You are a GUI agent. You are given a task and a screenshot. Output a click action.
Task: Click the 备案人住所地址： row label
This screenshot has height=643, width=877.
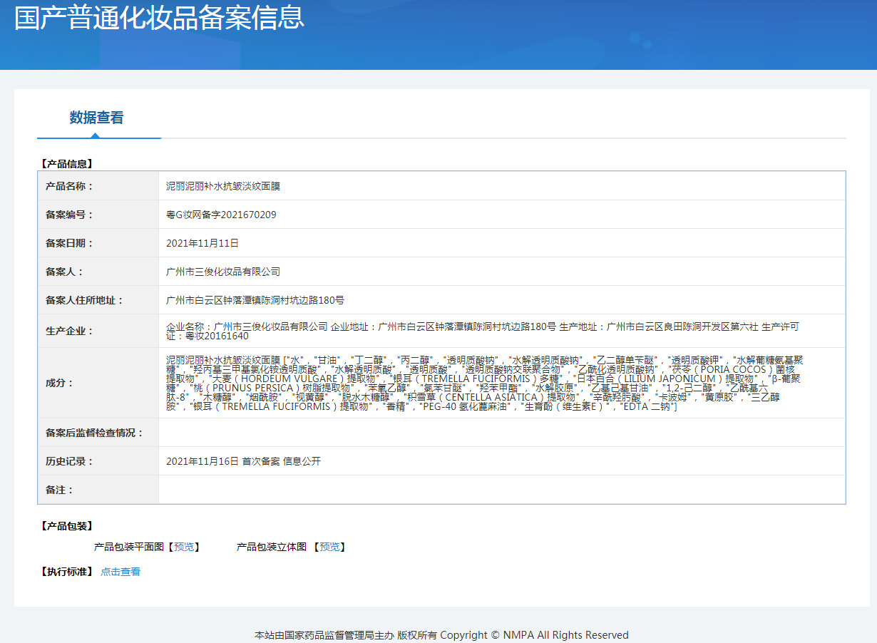tap(84, 300)
